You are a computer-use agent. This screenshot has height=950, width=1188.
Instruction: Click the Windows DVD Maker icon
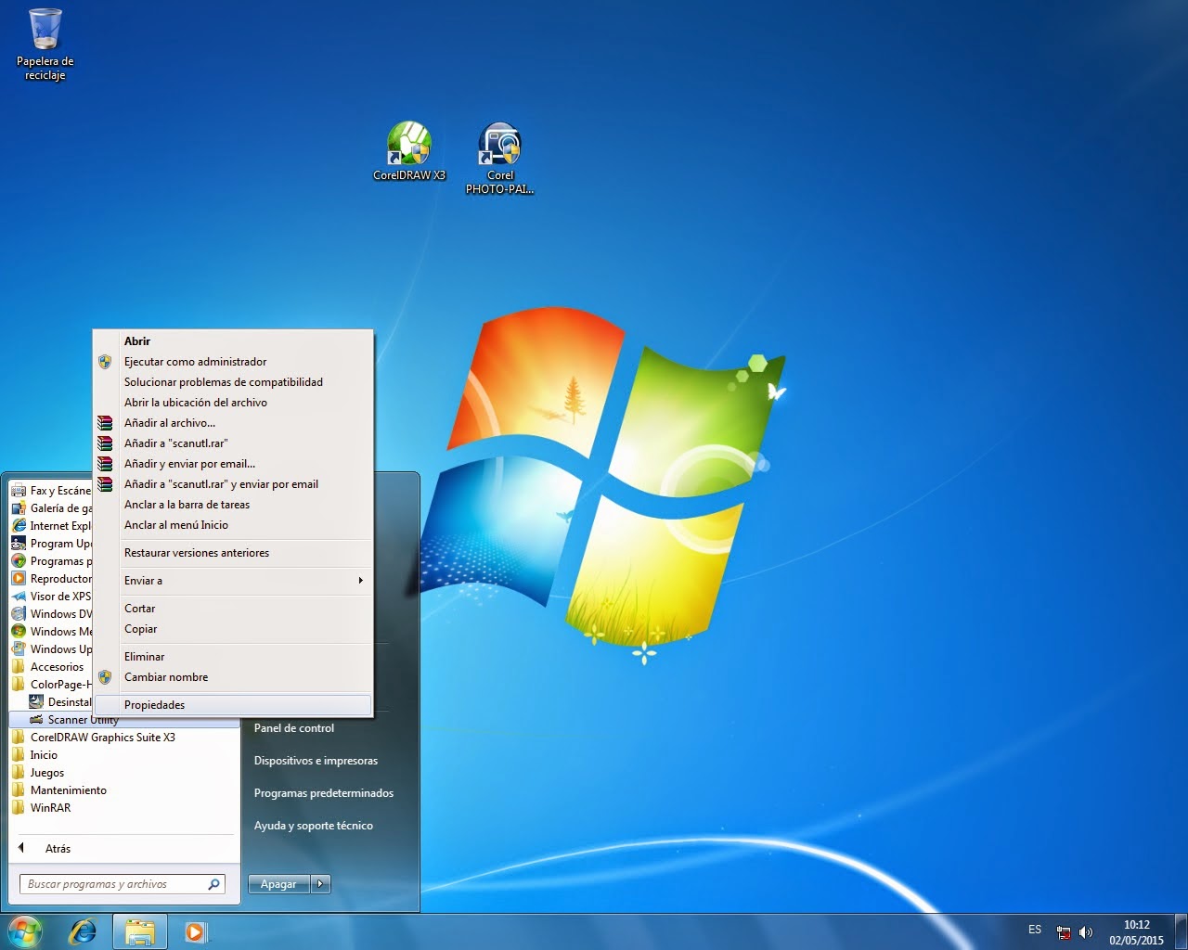pos(19,613)
